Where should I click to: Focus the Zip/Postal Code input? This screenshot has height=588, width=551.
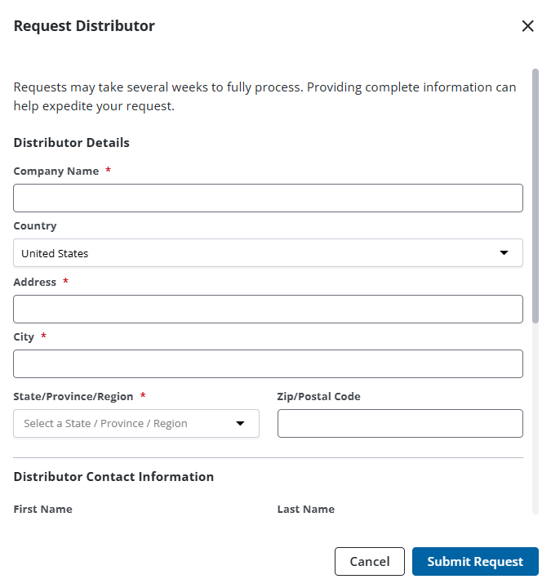coord(400,423)
